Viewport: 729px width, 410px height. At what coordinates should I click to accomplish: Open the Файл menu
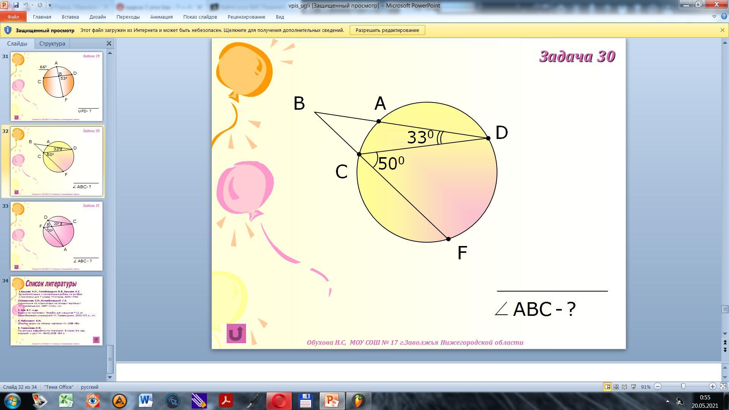click(13, 17)
